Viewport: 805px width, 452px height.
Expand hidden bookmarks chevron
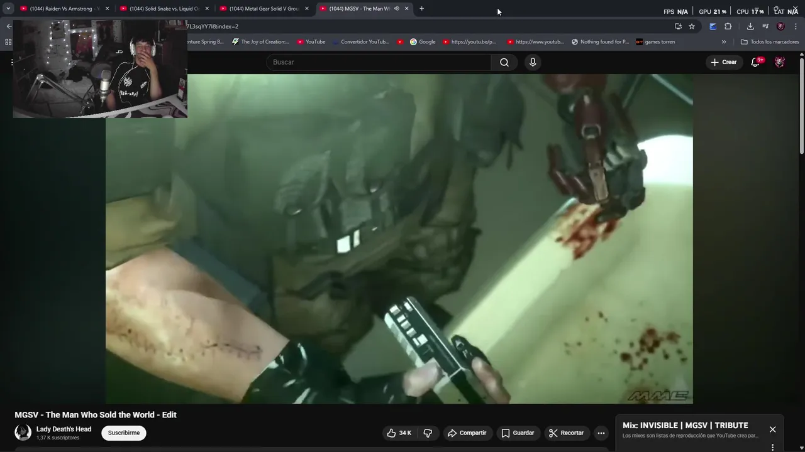point(724,42)
